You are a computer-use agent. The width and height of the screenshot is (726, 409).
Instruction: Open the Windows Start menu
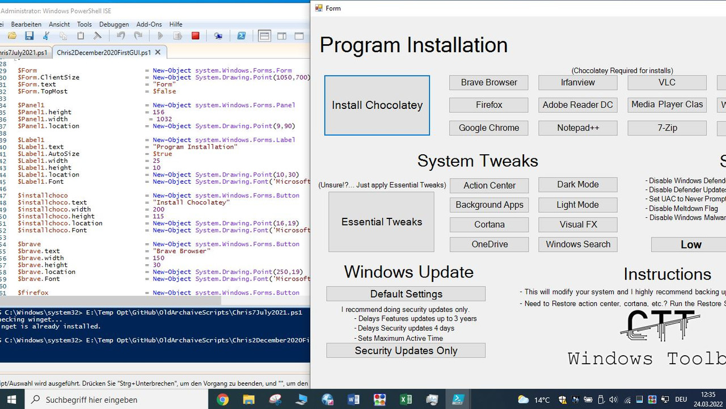tap(11, 399)
